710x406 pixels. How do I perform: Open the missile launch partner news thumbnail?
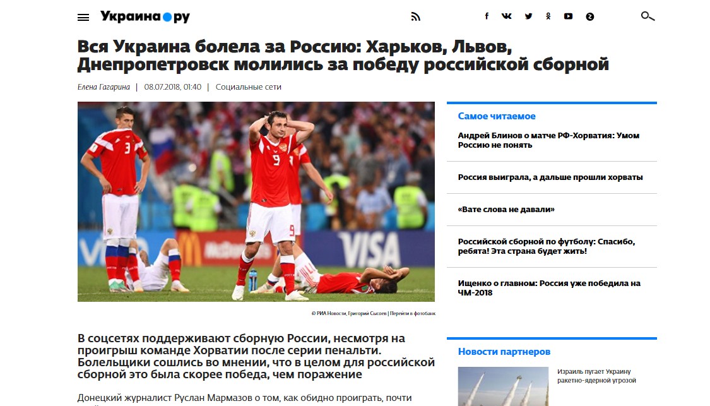coord(503,386)
